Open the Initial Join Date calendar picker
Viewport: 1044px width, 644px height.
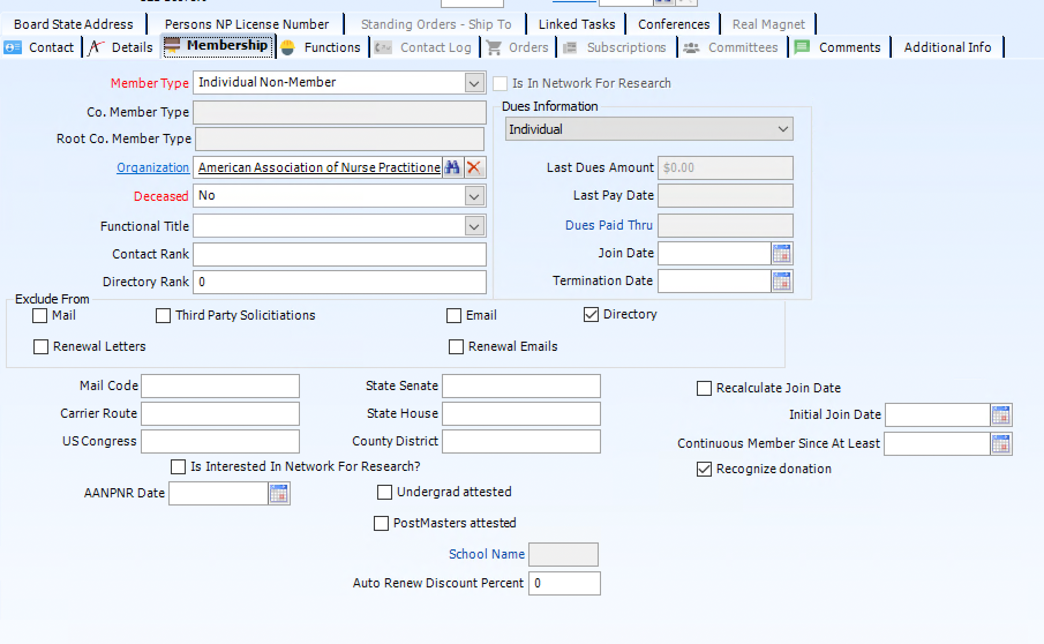click(x=1002, y=414)
